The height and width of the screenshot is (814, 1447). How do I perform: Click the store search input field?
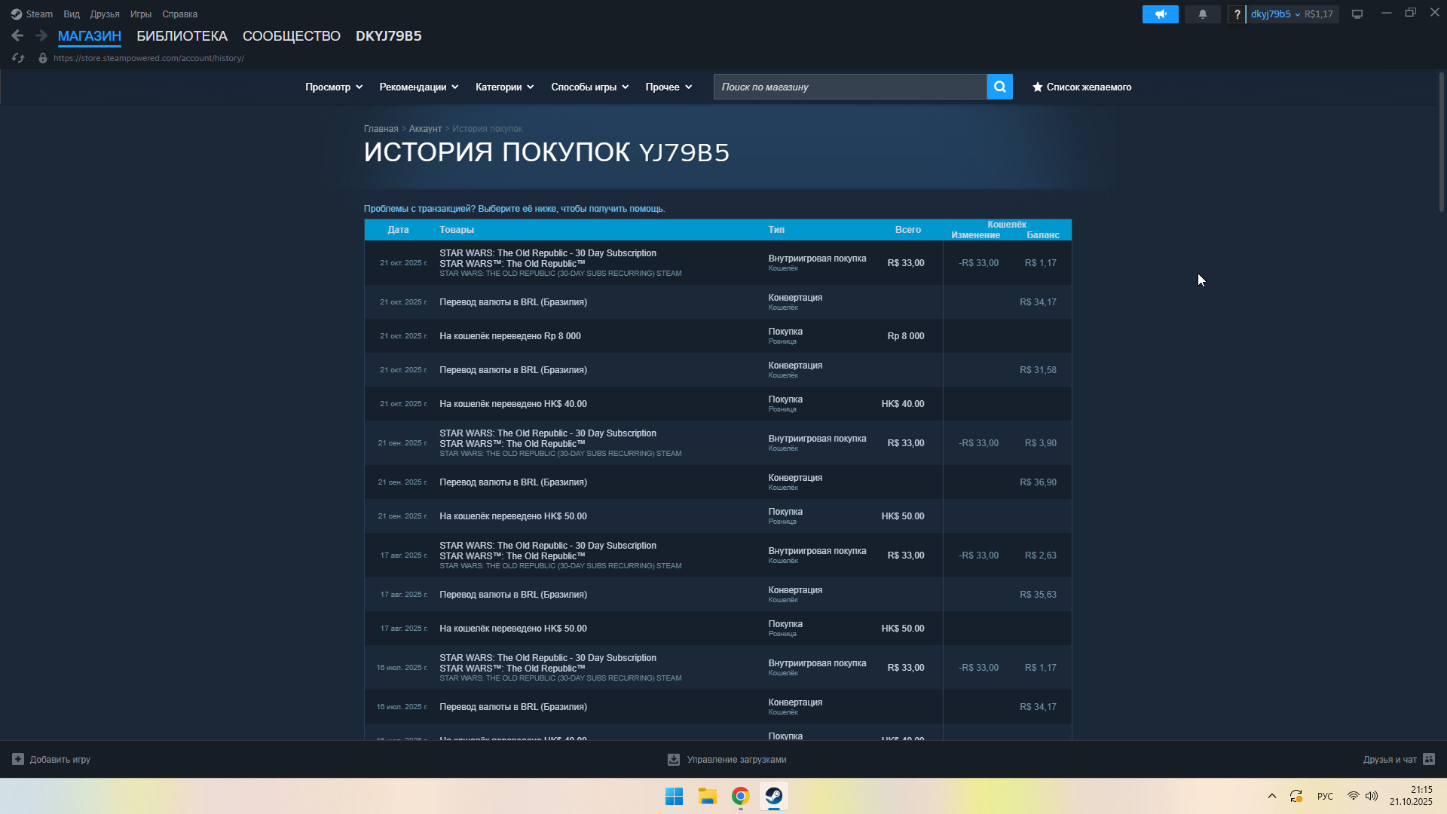click(x=849, y=87)
